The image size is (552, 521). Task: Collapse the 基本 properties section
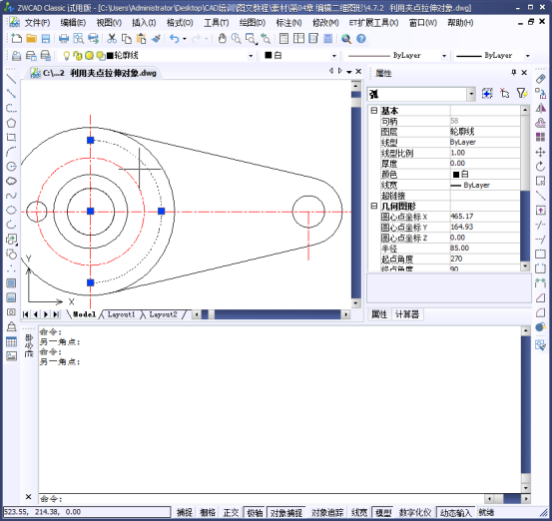[374, 111]
